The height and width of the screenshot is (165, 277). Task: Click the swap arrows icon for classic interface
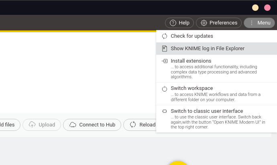165,111
